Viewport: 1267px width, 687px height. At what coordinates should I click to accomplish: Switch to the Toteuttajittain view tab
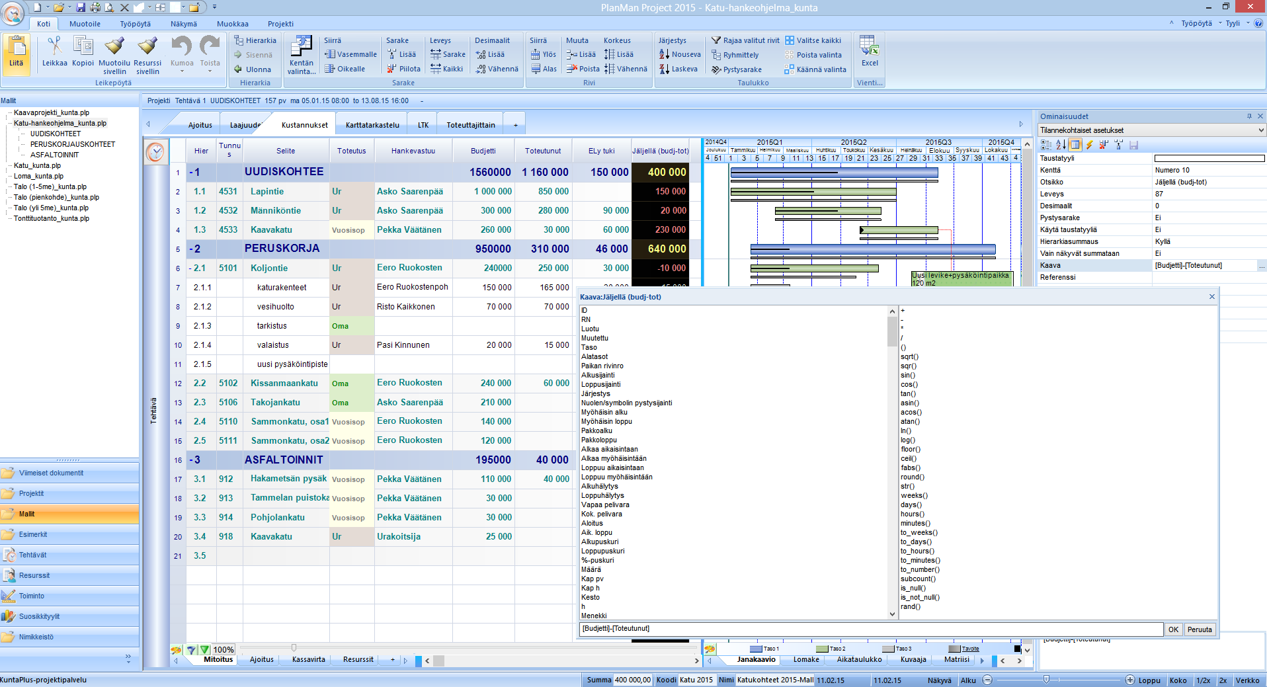470,125
